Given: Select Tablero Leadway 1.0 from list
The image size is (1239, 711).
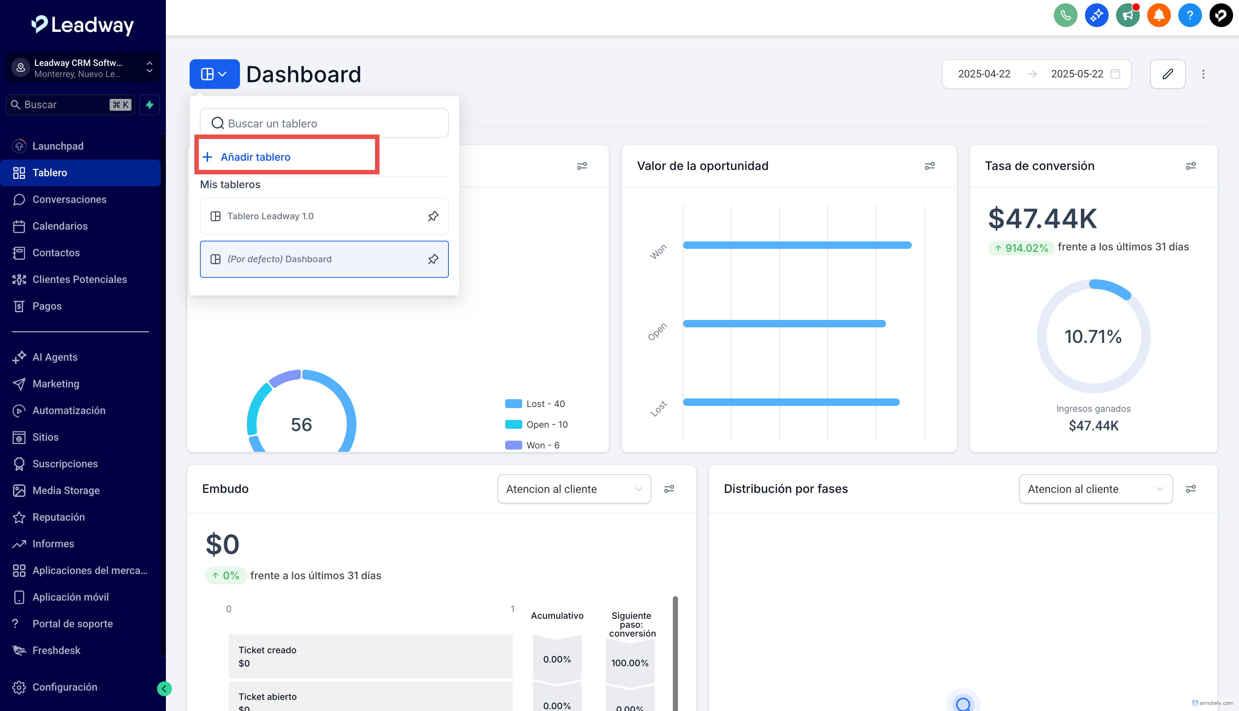Looking at the screenshot, I should (270, 216).
